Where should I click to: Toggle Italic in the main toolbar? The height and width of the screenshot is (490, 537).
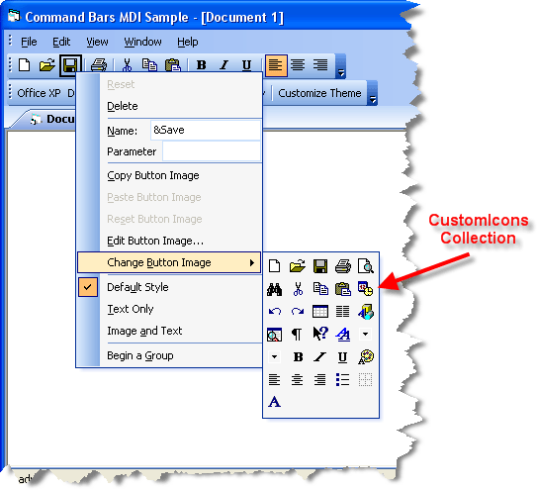[x=224, y=64]
